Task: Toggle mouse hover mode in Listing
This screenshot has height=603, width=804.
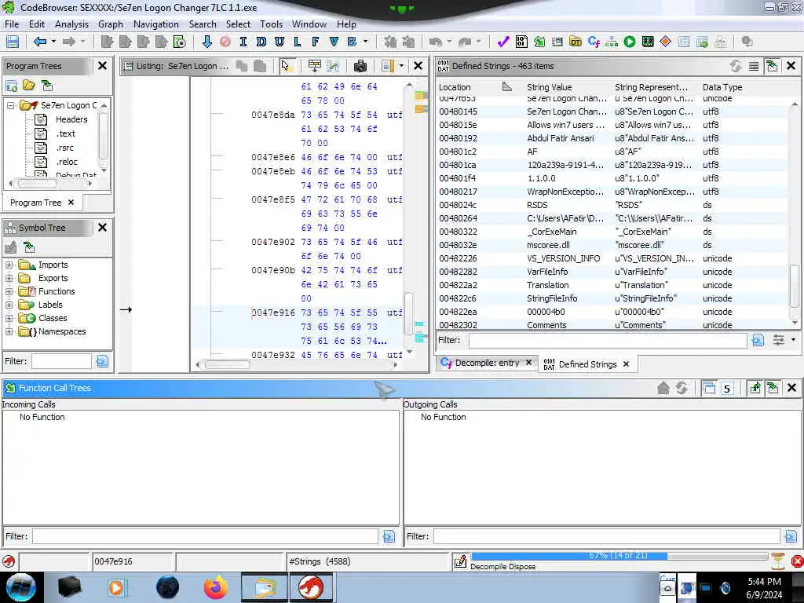Action: 286,66
